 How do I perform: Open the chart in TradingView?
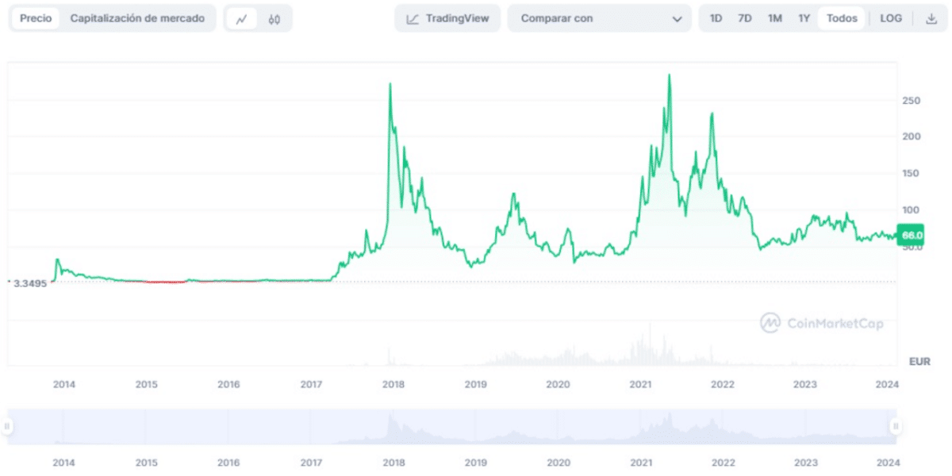pyautogui.click(x=447, y=17)
